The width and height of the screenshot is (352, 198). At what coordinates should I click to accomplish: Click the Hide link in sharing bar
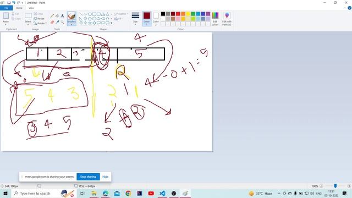click(x=105, y=177)
